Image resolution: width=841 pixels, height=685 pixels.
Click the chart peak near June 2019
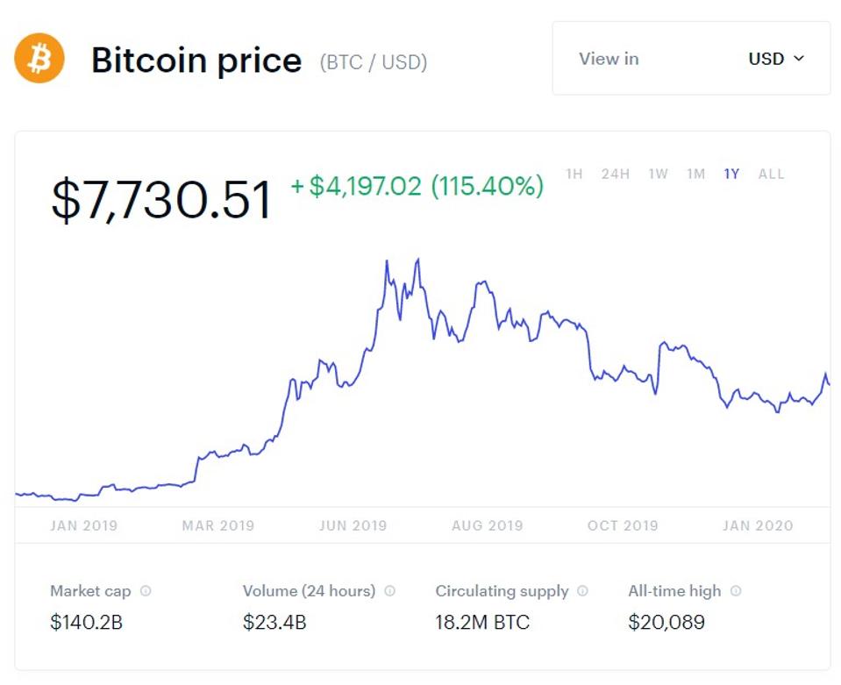[418, 260]
